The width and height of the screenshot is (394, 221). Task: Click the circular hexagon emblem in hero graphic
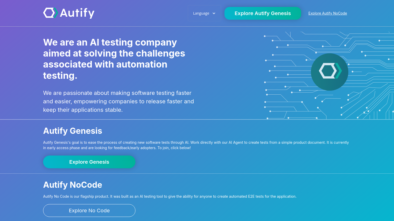point(329,72)
